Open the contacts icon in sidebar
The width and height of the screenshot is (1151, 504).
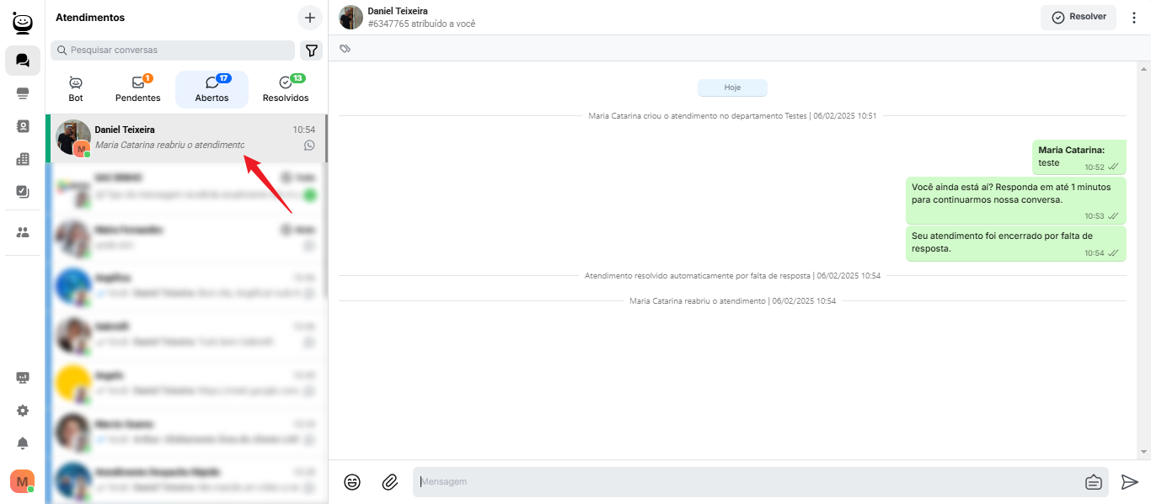(23, 126)
